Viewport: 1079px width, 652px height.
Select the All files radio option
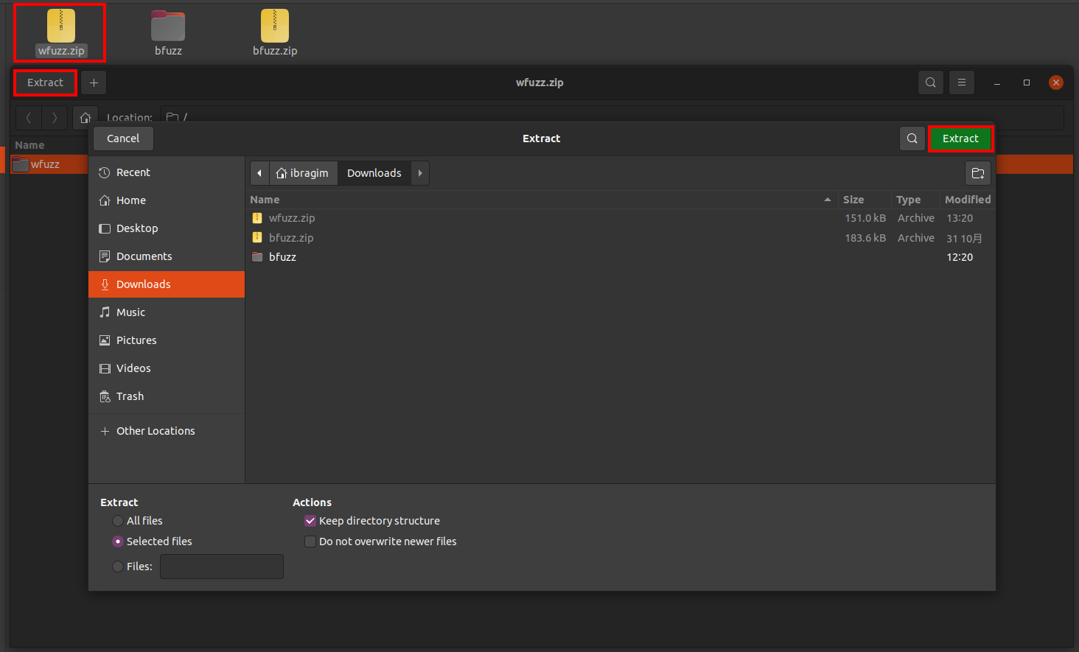(x=118, y=521)
